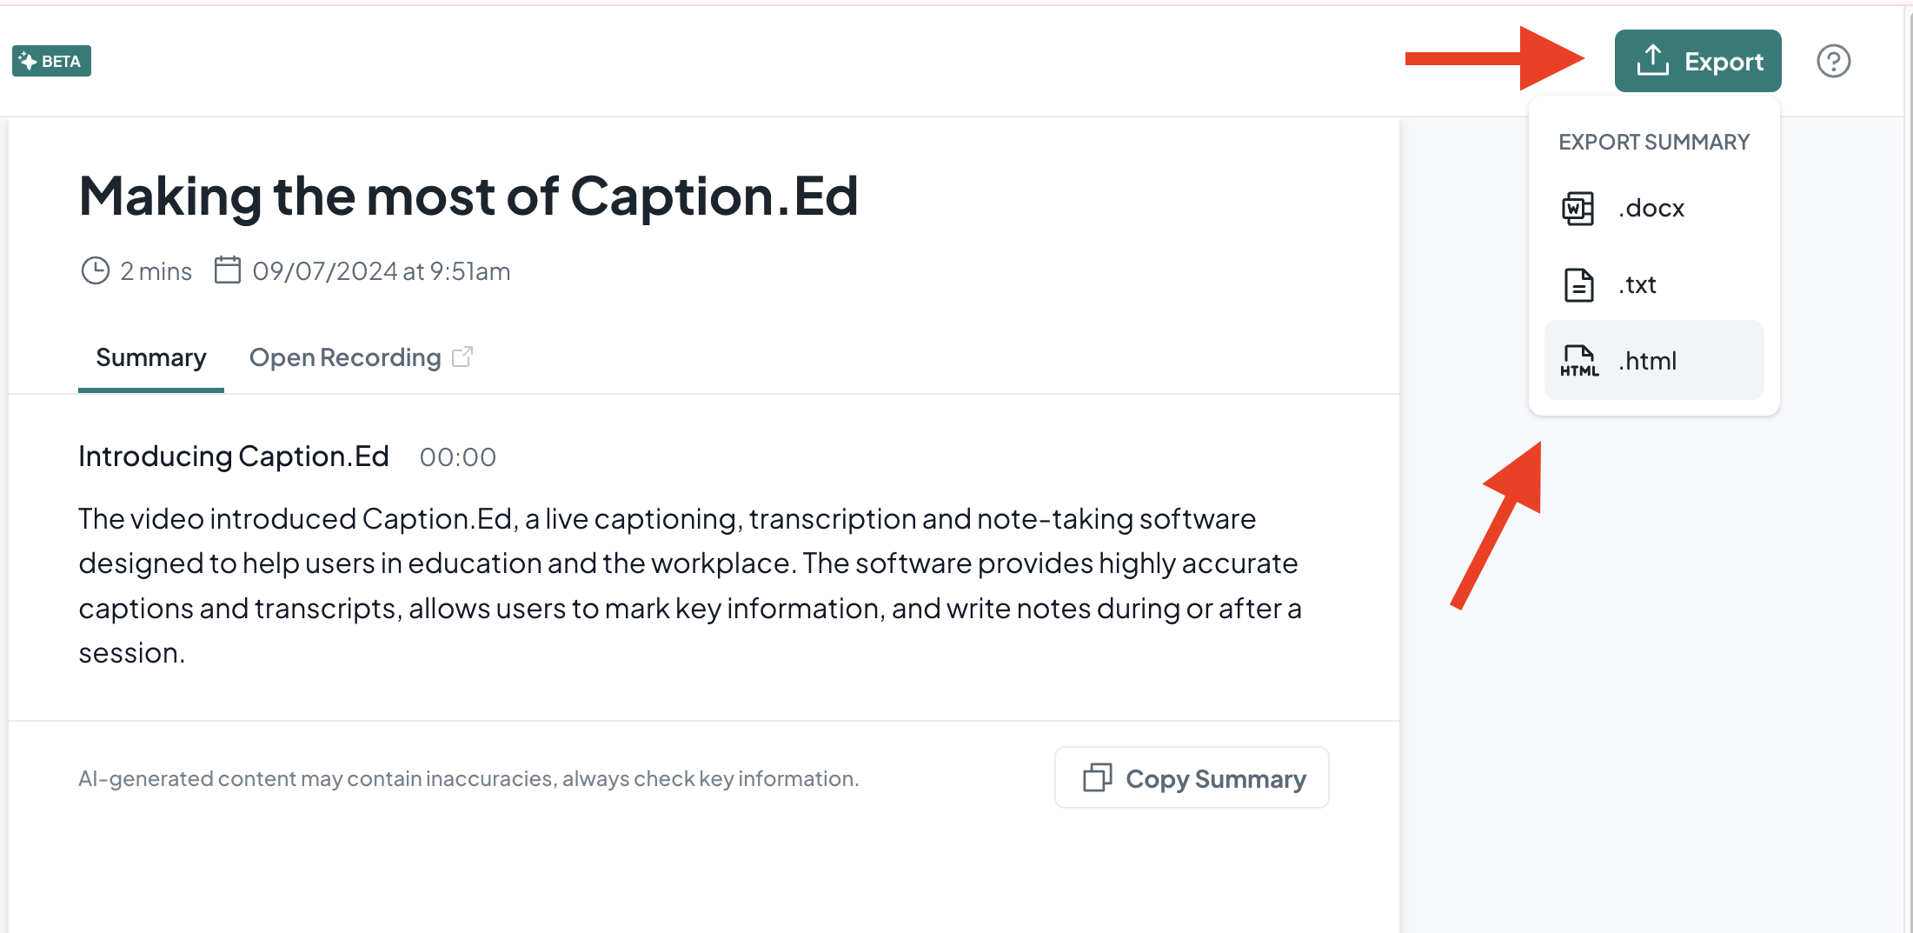Click the BETA sparkle badge

pyautogui.click(x=51, y=61)
